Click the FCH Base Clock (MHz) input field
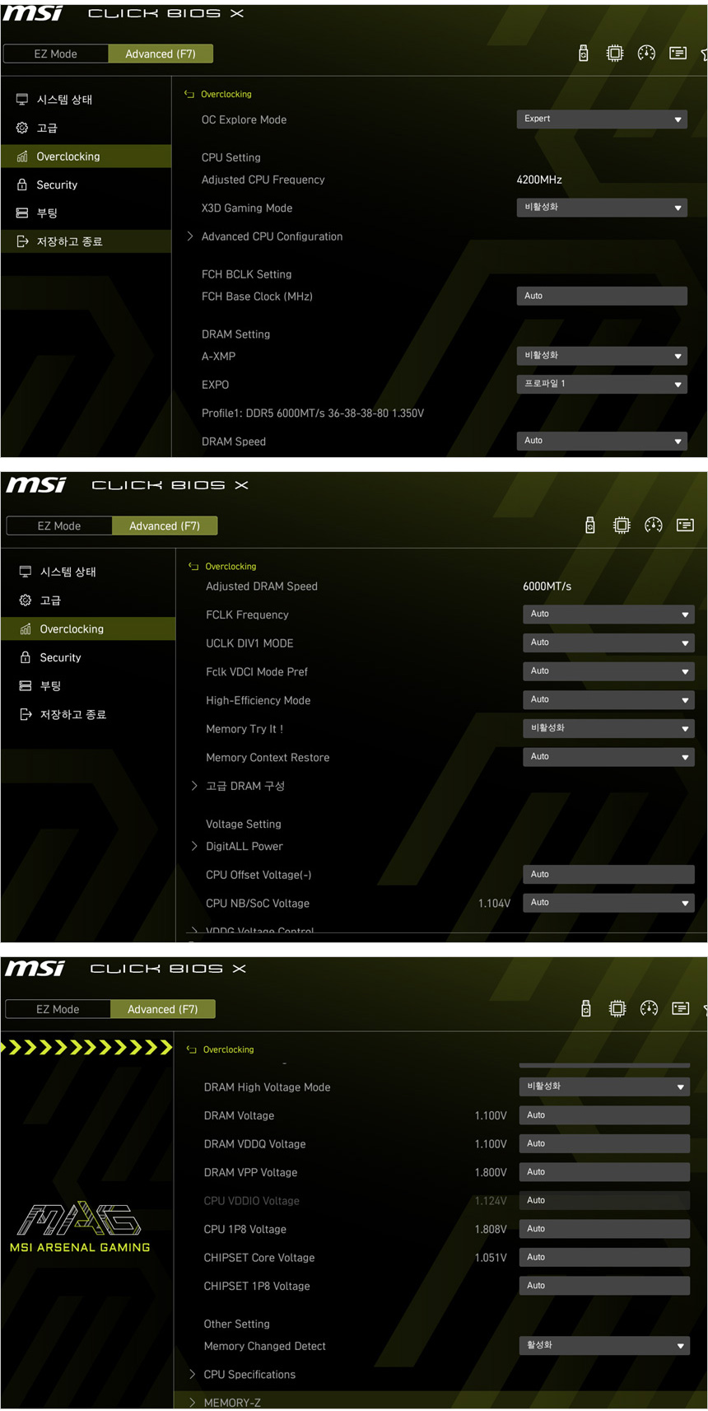The height and width of the screenshot is (1411, 708). tap(602, 296)
